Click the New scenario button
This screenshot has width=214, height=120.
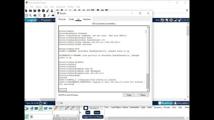[x=88, y=113]
